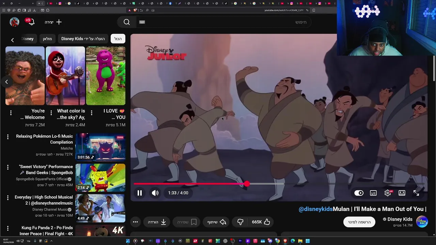
Task: Click the chip row arrow beside the Disney chip
Action: [12, 40]
